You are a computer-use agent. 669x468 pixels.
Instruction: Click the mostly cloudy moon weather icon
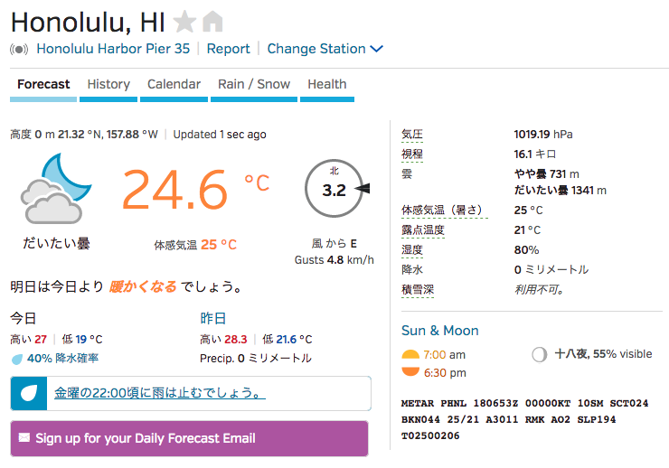tap(56, 189)
